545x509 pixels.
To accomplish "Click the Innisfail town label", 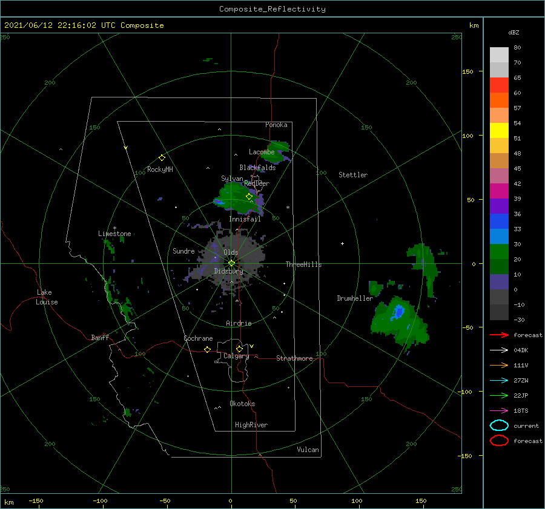I will (245, 219).
